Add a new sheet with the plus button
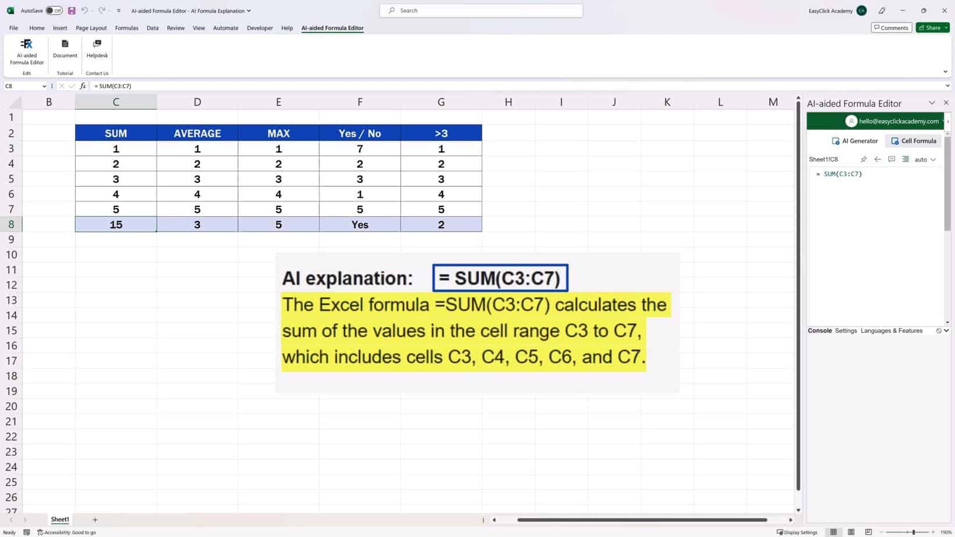Viewport: 955px width, 537px height. point(95,519)
